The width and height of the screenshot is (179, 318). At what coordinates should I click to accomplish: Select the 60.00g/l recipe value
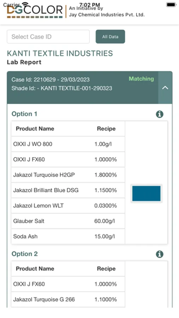click(x=105, y=221)
